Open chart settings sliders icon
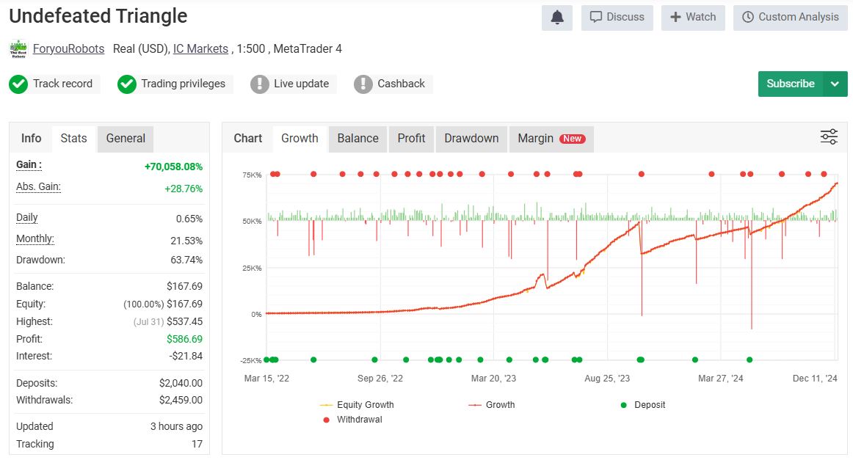This screenshot has width=853, height=471. [x=829, y=136]
